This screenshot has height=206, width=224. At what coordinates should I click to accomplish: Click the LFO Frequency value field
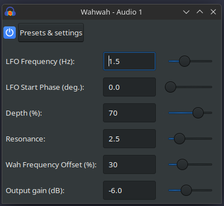(129, 61)
